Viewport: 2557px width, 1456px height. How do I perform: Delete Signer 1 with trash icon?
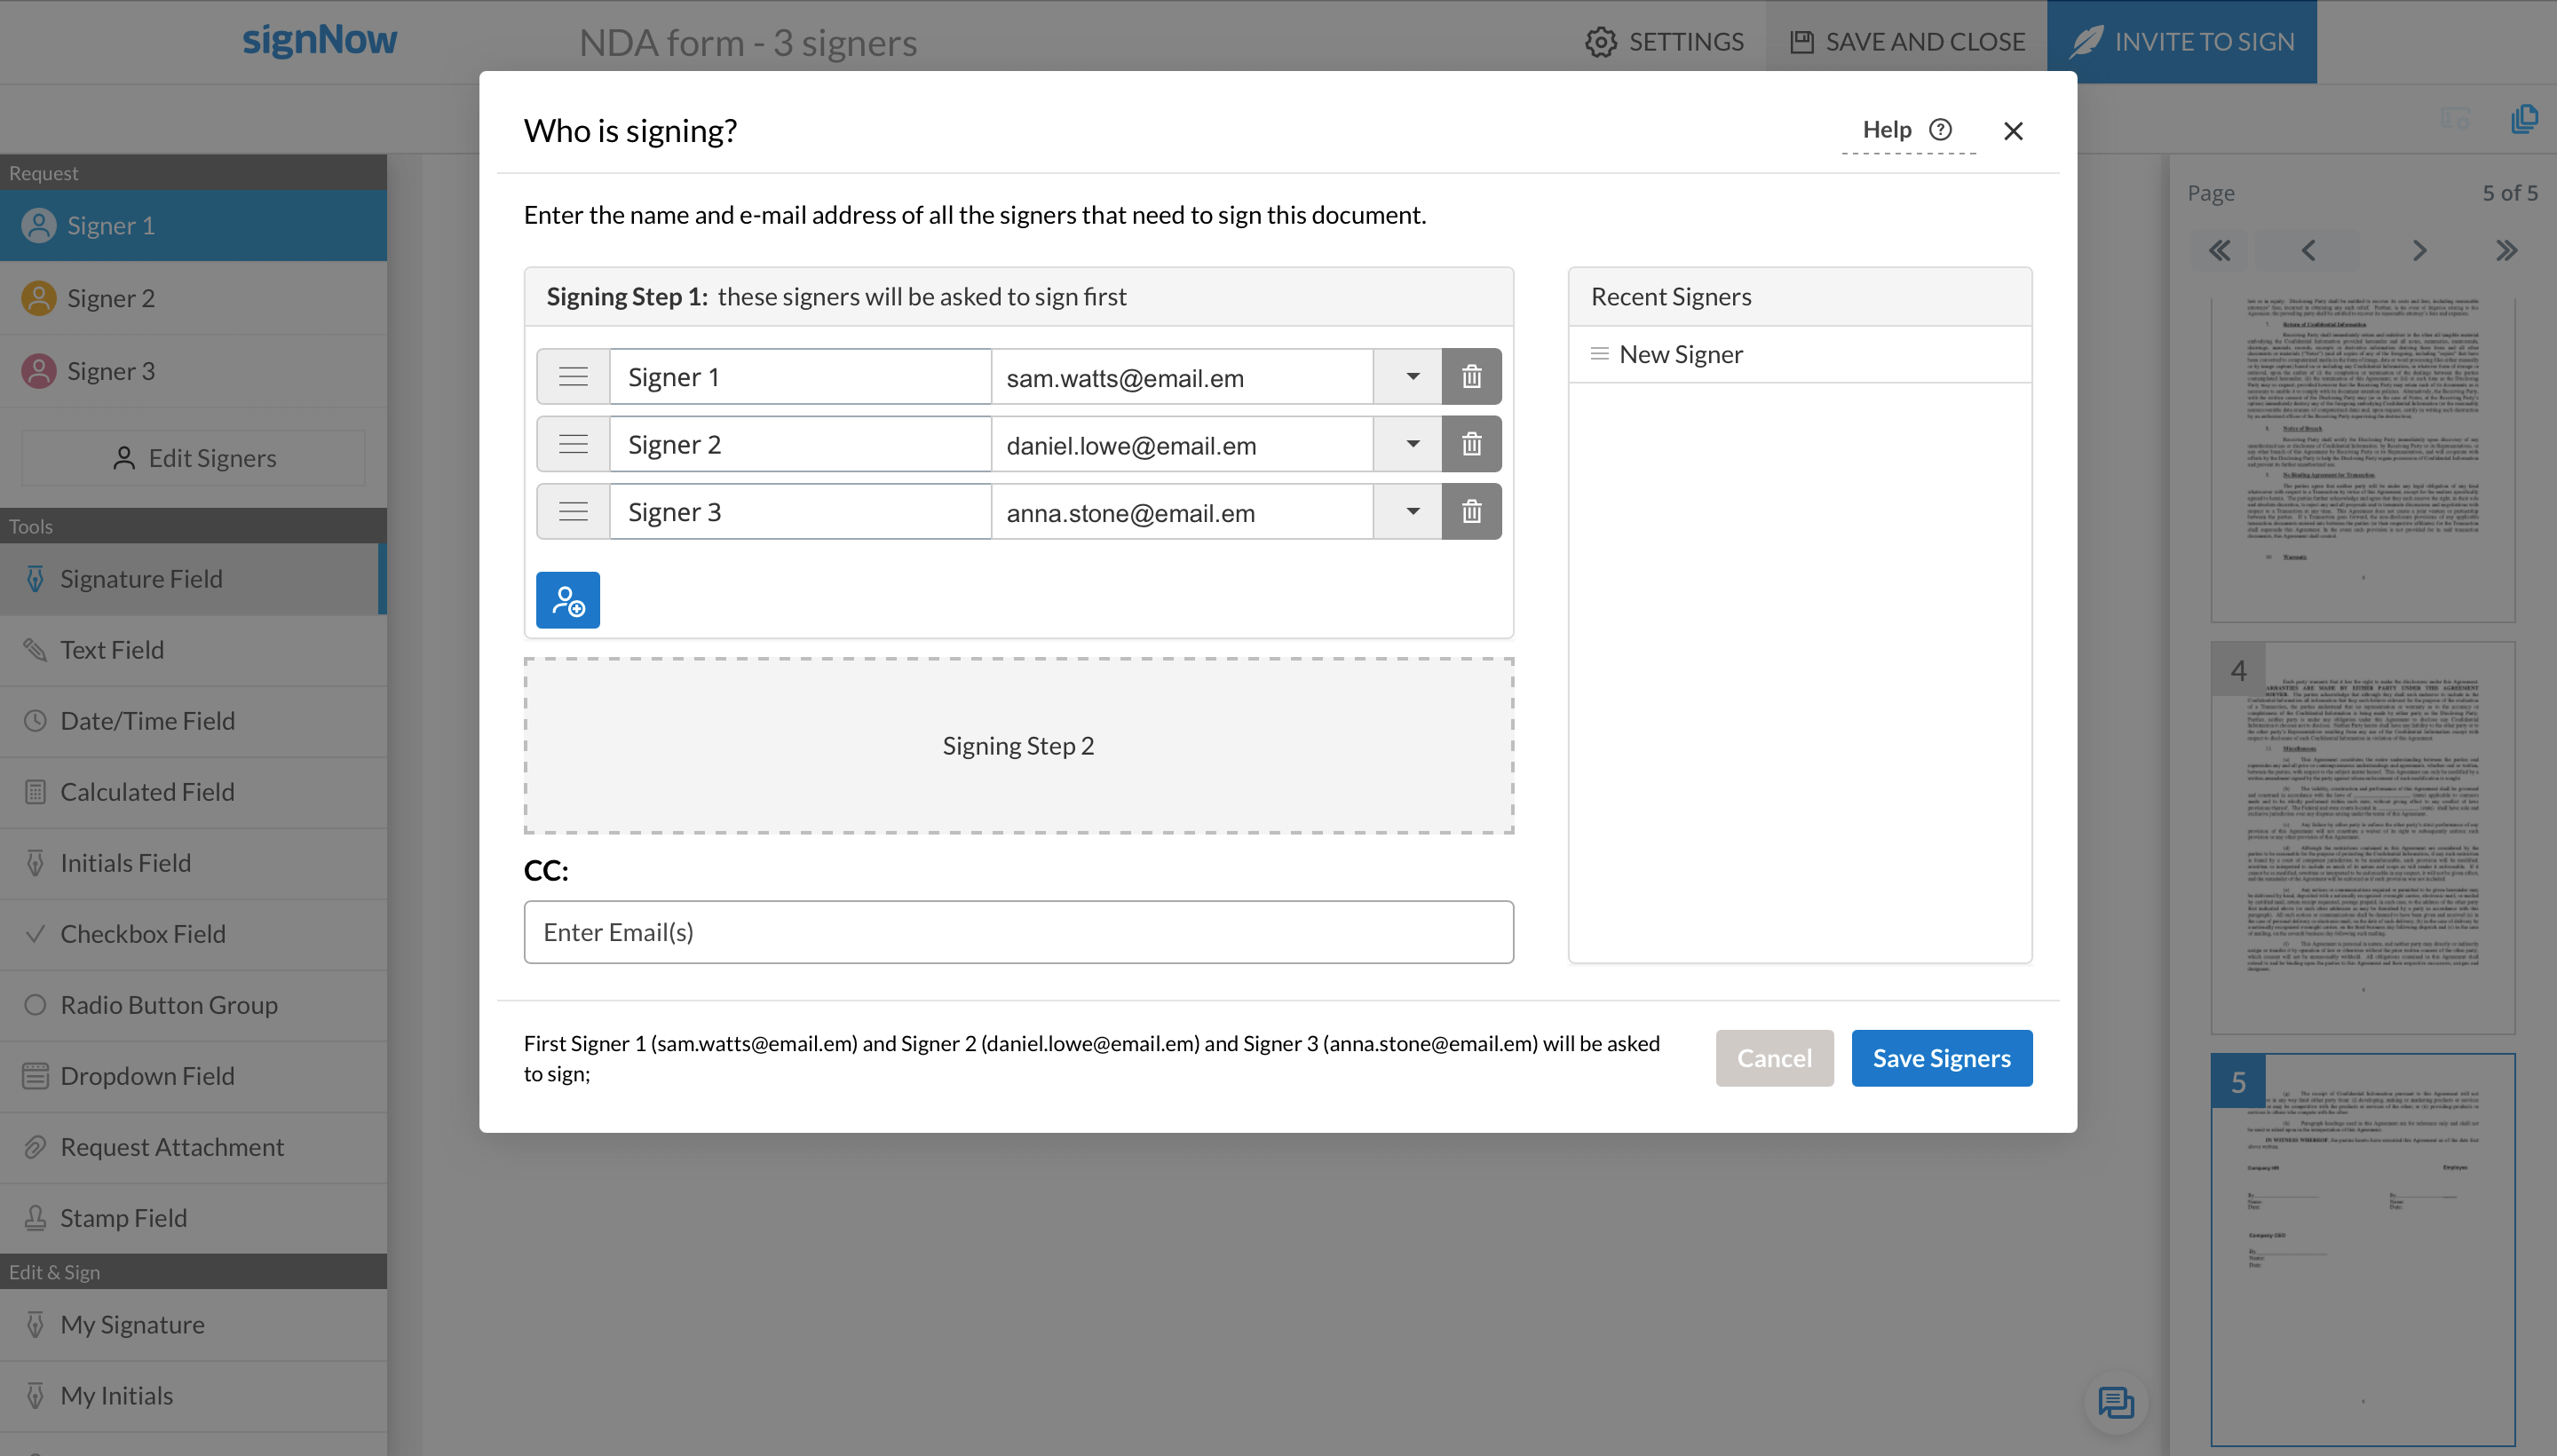(x=1471, y=377)
